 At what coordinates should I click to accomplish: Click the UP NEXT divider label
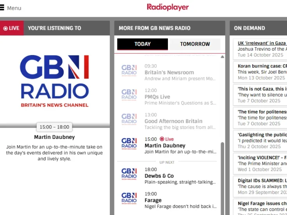point(167,162)
